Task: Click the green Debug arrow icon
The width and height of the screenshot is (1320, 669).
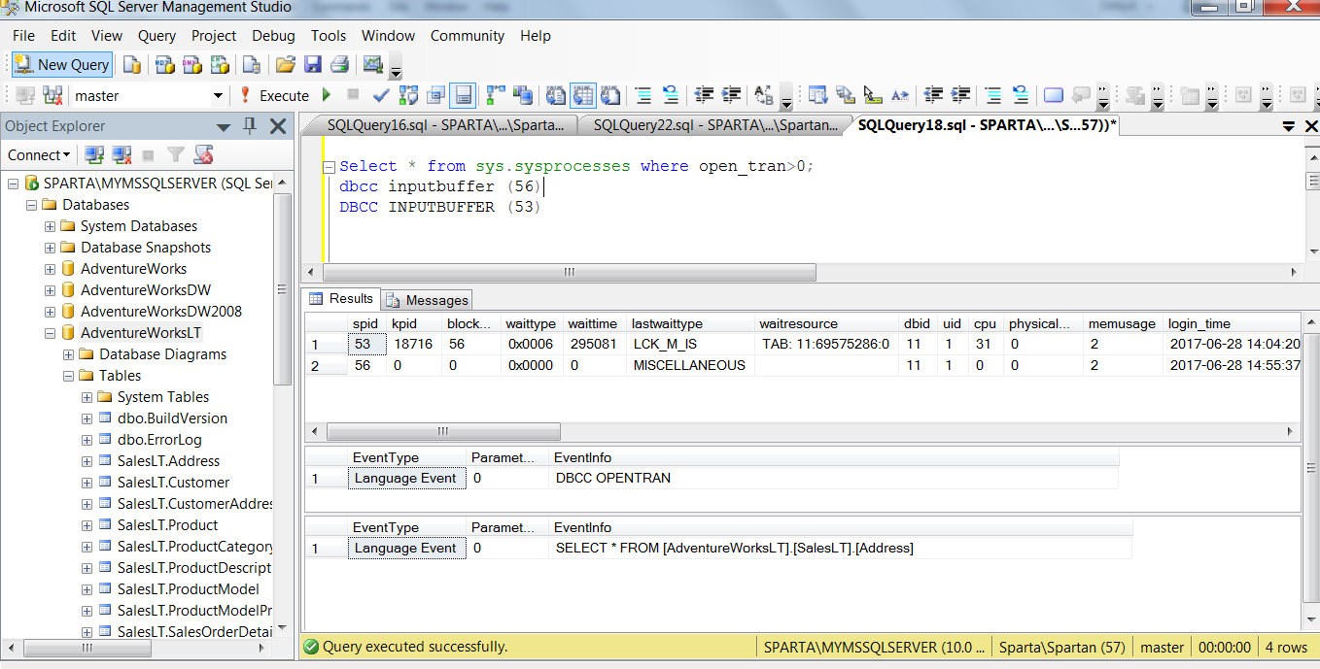Action: coord(327,95)
